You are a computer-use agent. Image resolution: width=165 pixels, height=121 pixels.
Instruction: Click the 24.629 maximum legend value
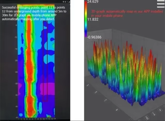93,2
